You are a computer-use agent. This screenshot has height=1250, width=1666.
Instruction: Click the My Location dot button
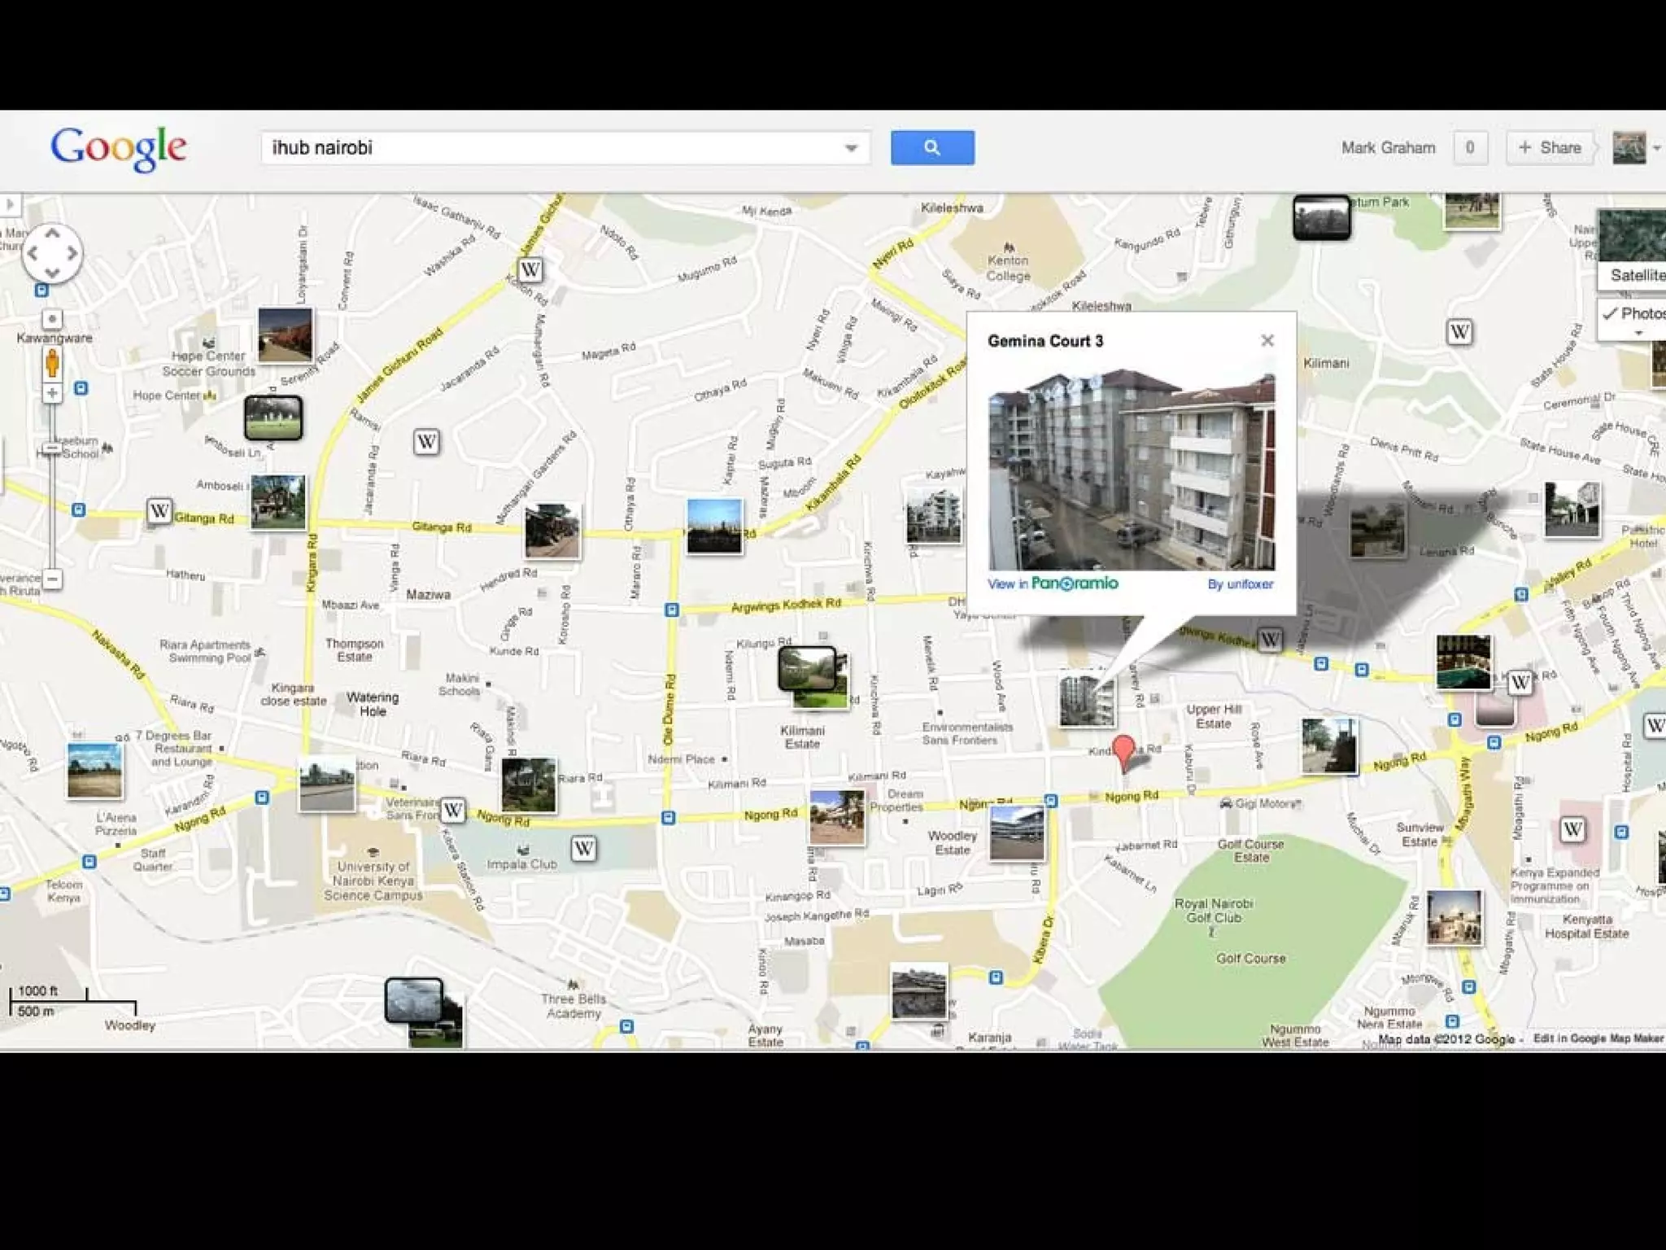(x=52, y=319)
